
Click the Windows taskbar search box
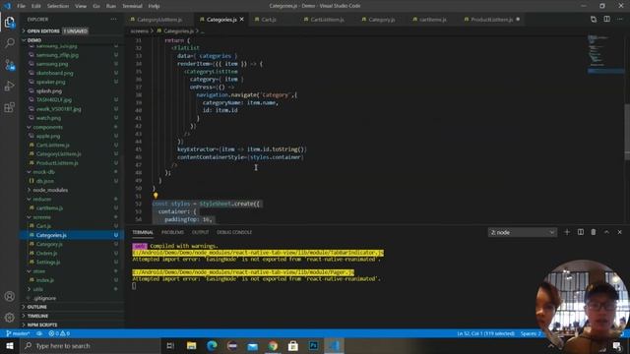(x=90, y=345)
